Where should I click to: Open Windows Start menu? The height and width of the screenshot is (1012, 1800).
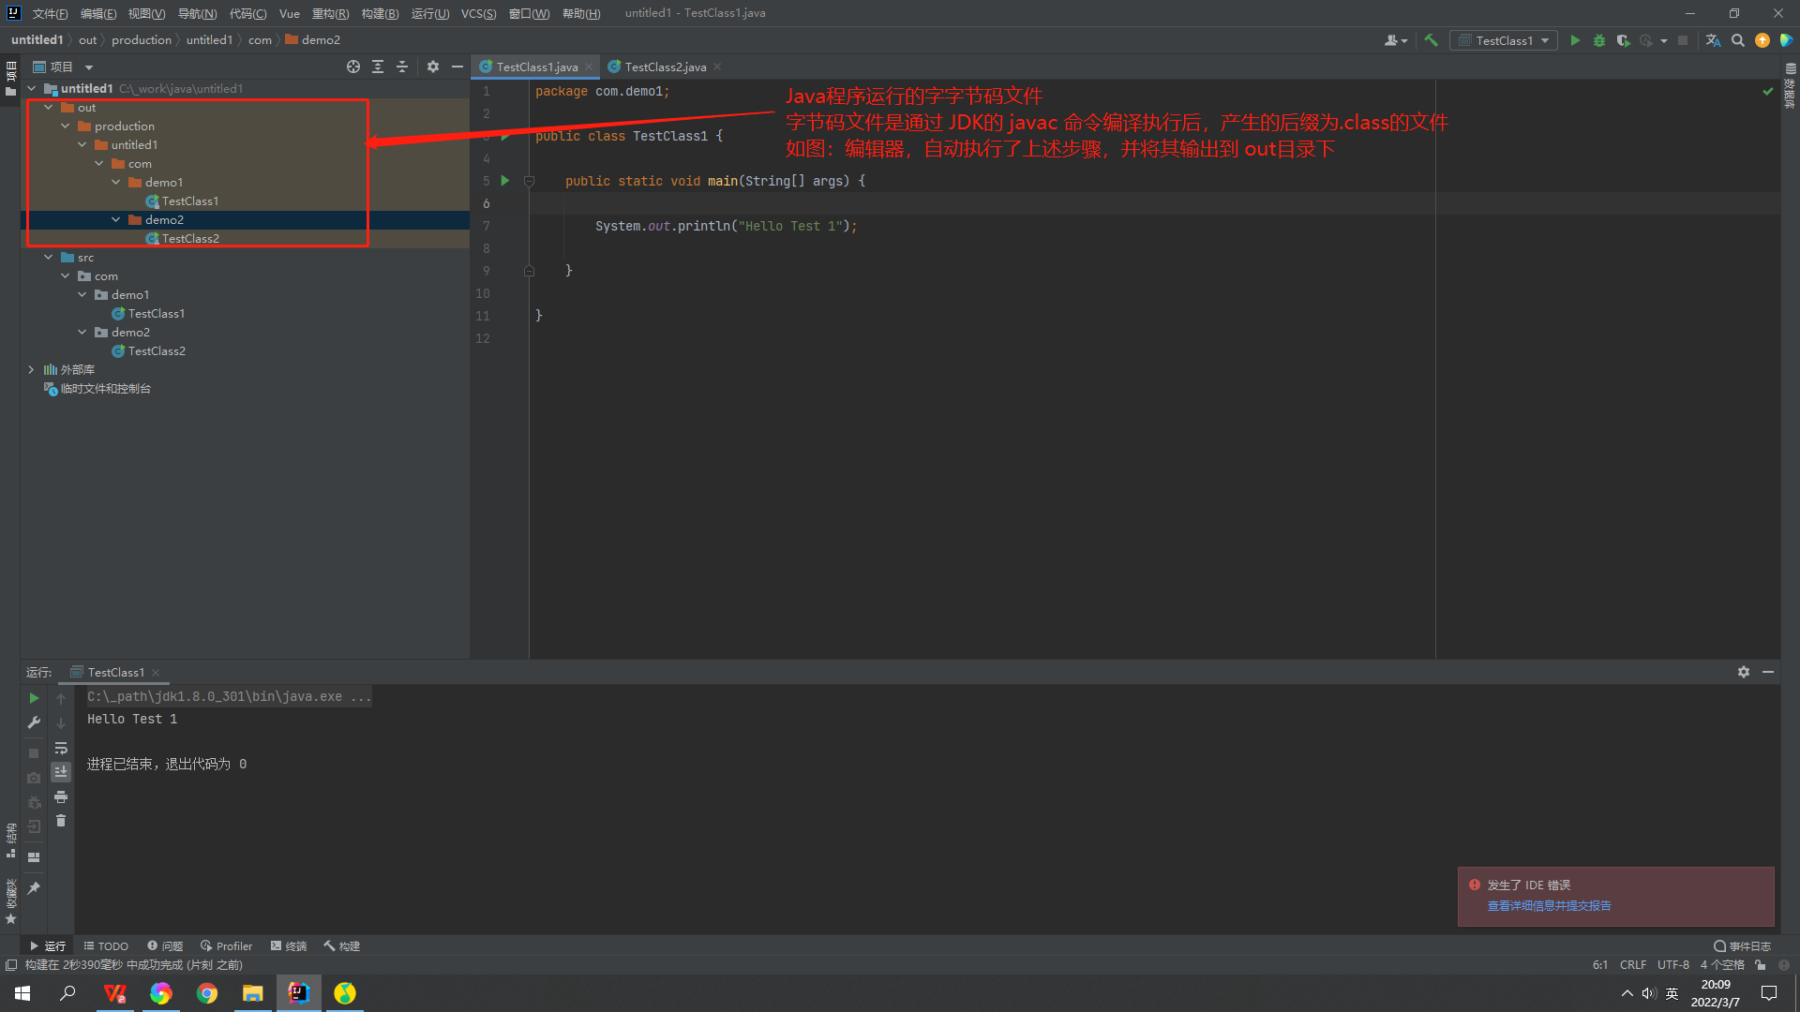pos(22,993)
